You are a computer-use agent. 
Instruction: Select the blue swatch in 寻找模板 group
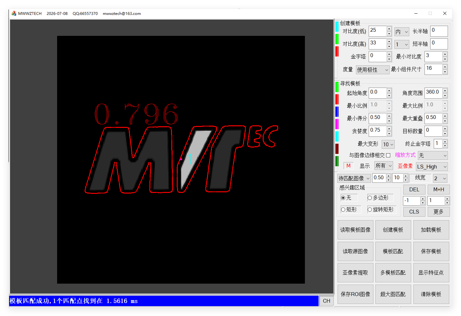(x=337, y=112)
